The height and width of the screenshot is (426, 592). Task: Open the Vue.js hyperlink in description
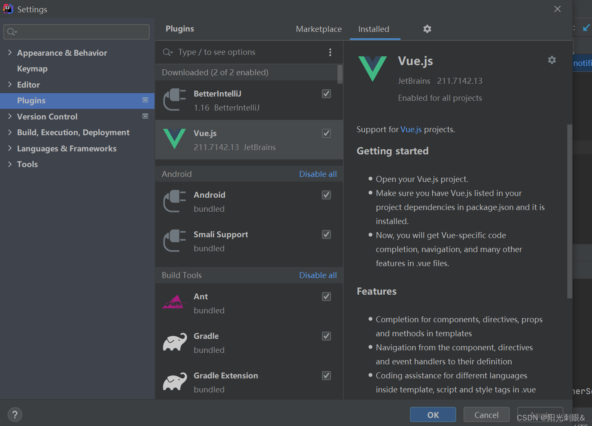click(411, 129)
